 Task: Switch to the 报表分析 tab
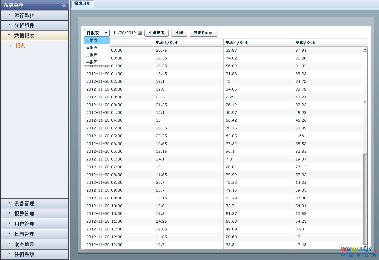82,4
